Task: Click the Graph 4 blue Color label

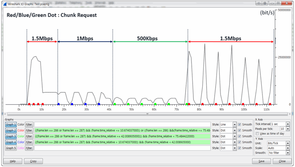Action: 21,142
